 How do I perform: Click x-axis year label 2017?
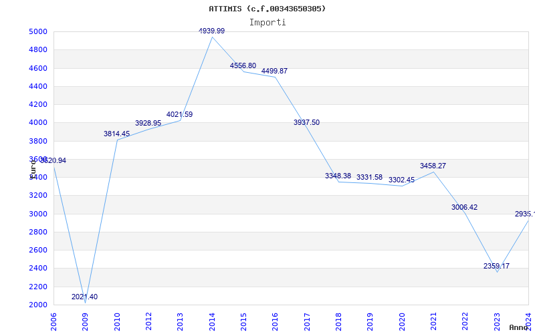pyautogui.click(x=307, y=322)
